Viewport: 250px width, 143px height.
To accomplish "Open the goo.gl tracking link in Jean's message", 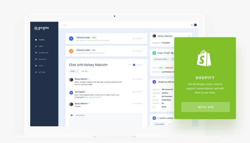I will pyautogui.click(x=92, y=97).
